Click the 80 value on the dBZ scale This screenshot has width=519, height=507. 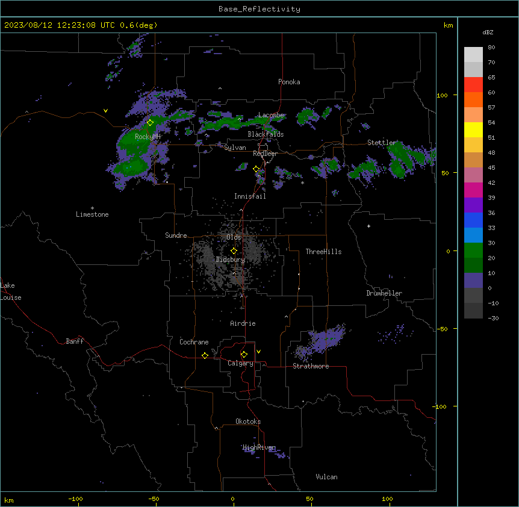pos(491,48)
